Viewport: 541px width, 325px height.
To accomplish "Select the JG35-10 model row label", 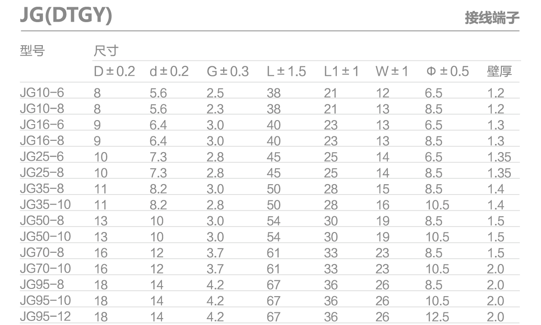I will point(46,204).
